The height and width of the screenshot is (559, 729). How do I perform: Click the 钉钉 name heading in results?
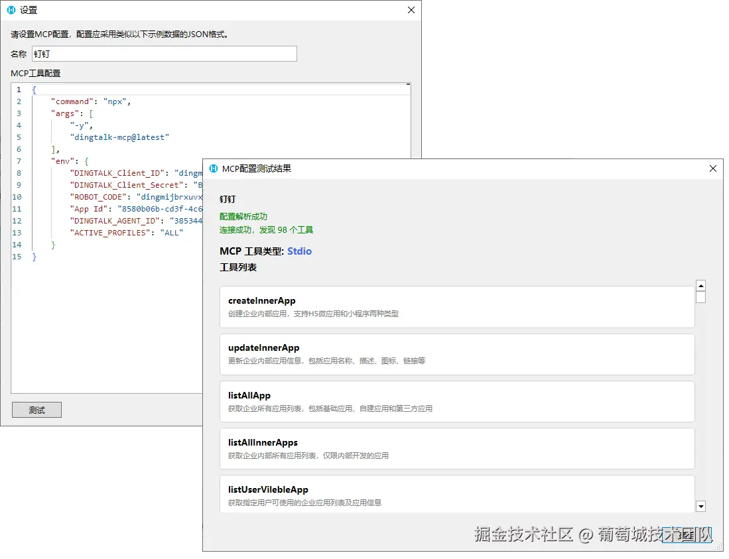tap(228, 200)
